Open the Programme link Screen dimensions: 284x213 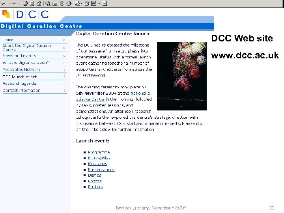pos(99,152)
